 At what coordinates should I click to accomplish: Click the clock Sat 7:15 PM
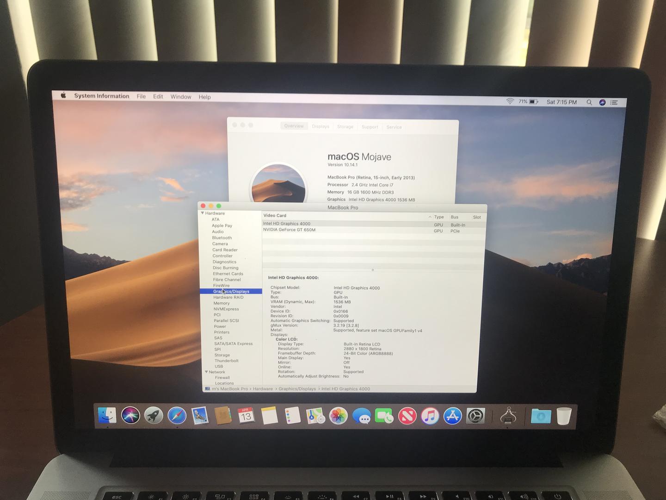click(561, 102)
